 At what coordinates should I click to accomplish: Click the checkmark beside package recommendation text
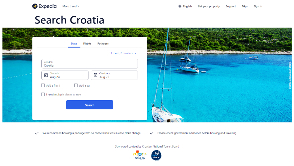[x=37, y=133]
